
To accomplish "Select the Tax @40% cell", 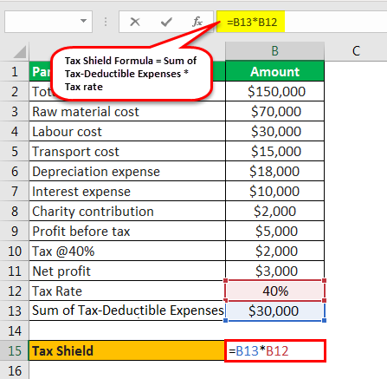I will (127, 251).
